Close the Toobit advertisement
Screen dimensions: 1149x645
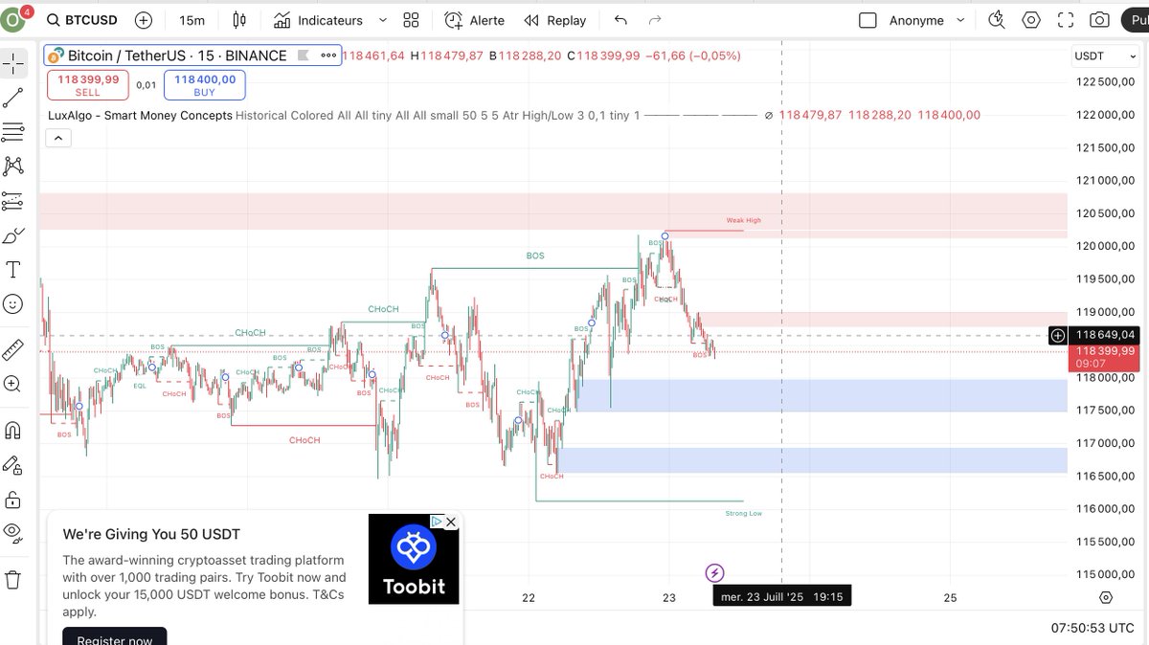tap(451, 522)
